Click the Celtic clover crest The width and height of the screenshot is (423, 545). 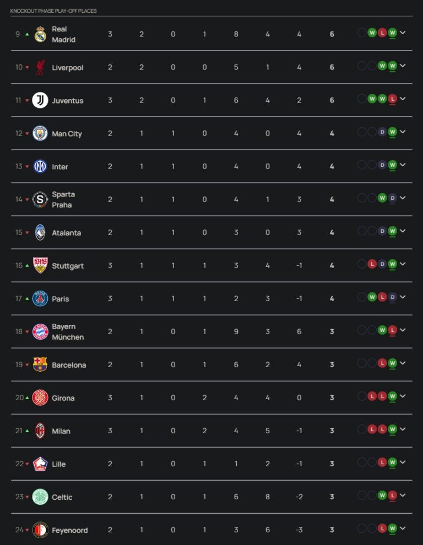pyautogui.click(x=40, y=497)
